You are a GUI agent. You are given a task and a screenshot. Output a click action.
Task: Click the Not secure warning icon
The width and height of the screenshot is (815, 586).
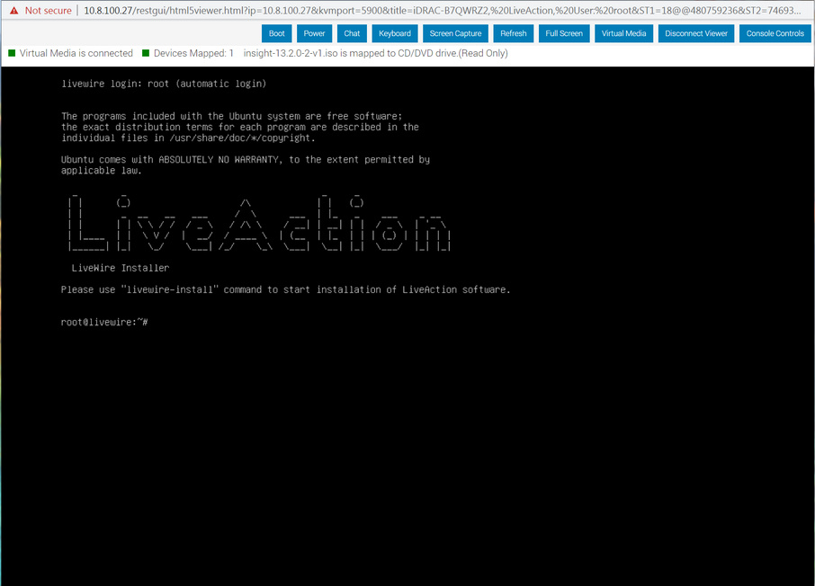pyautogui.click(x=14, y=11)
